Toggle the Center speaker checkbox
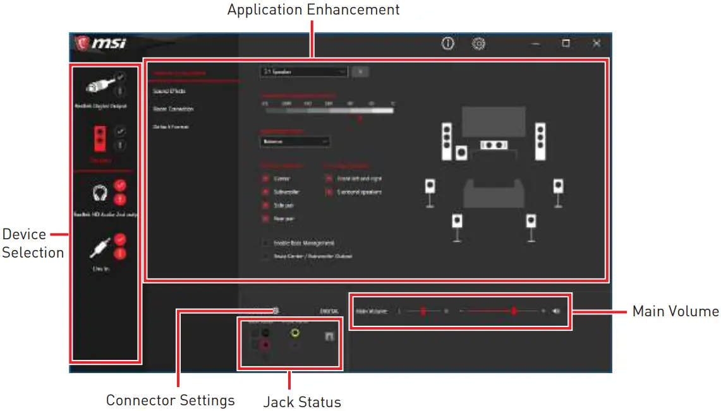721x411 pixels. (265, 178)
